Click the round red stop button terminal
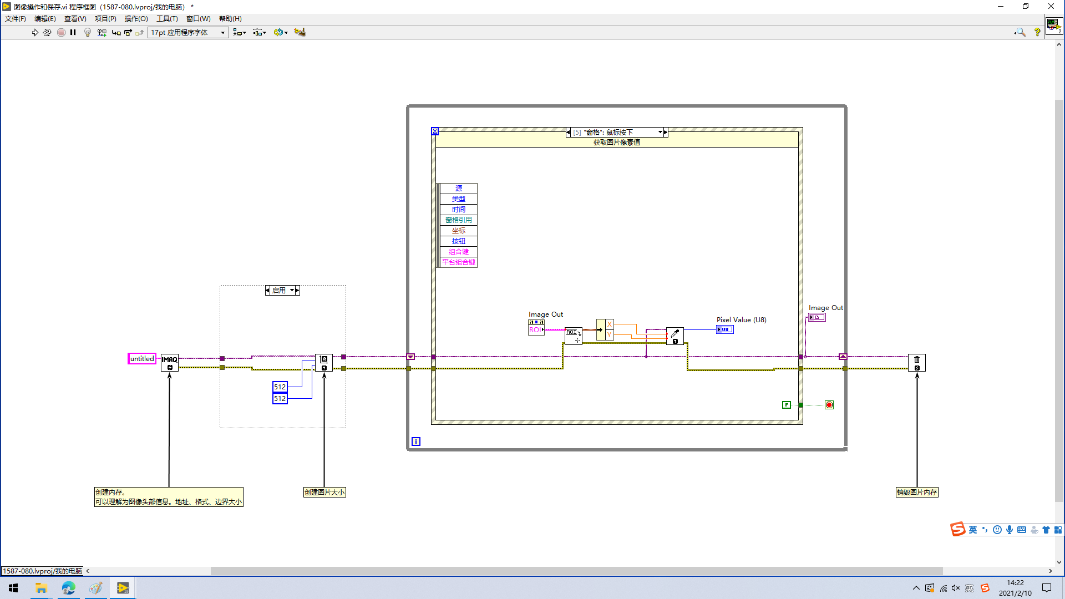Image resolution: width=1065 pixels, height=599 pixels. click(x=829, y=404)
